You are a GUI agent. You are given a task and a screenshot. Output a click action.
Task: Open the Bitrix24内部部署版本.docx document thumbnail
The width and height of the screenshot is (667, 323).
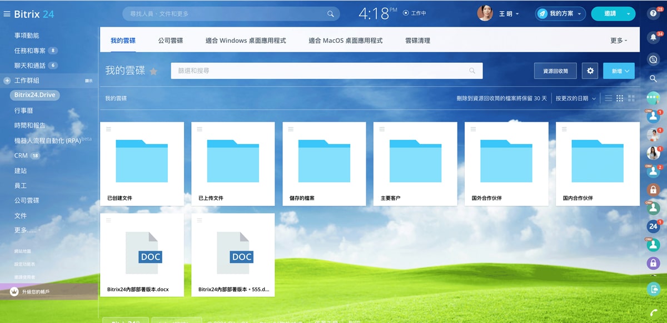coord(143,252)
